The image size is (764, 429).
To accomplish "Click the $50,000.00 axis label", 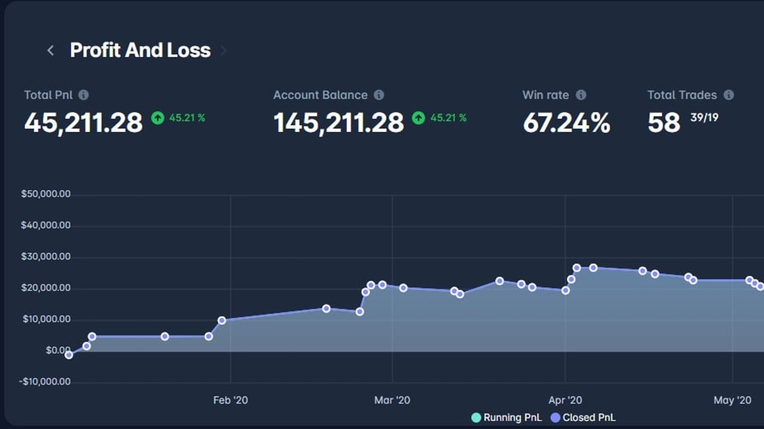I will click(46, 194).
